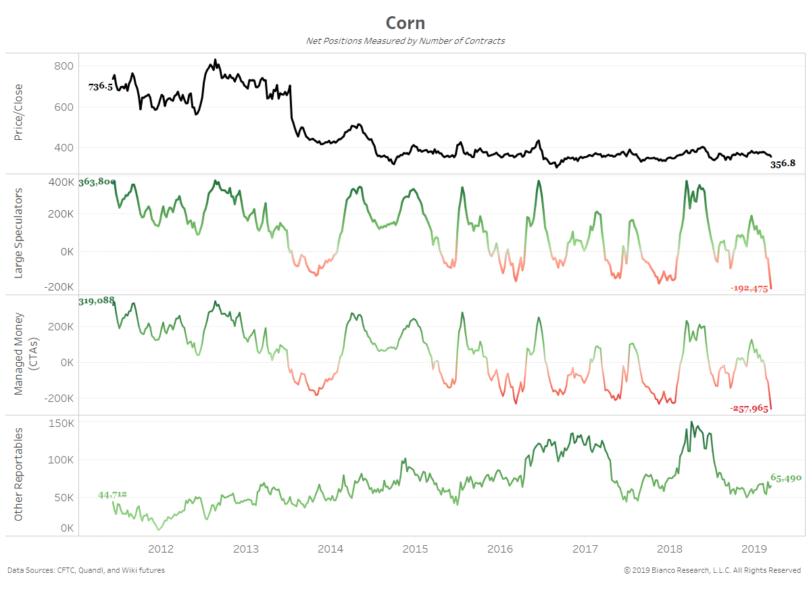The height and width of the screenshot is (608, 811).
Task: Select the 2019 x-axis year label
Action: click(754, 549)
